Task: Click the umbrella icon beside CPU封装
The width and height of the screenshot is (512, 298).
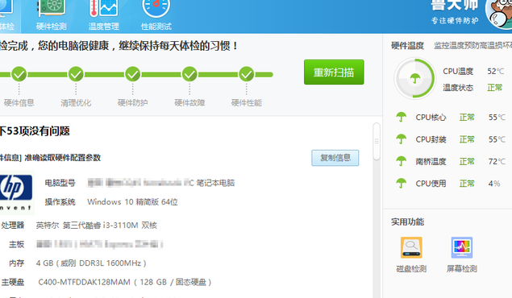Action: pyautogui.click(x=401, y=139)
